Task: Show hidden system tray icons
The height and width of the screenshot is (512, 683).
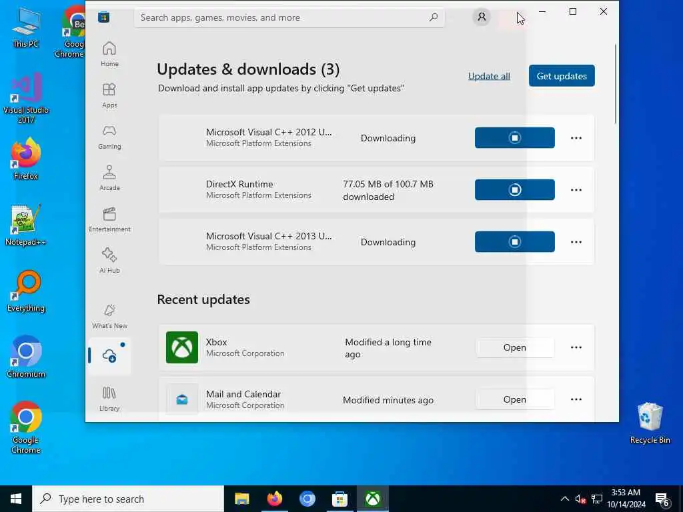Action: (564, 499)
